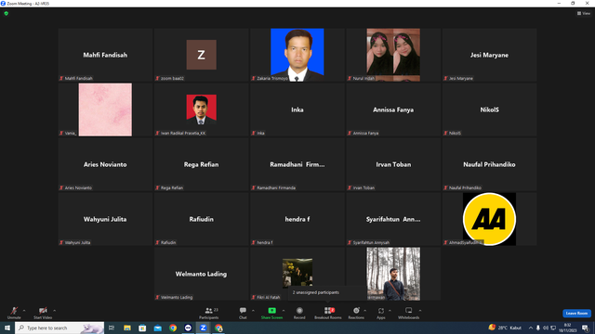Open File Explorer from the taskbar
The height and width of the screenshot is (334, 595).
pyautogui.click(x=127, y=328)
